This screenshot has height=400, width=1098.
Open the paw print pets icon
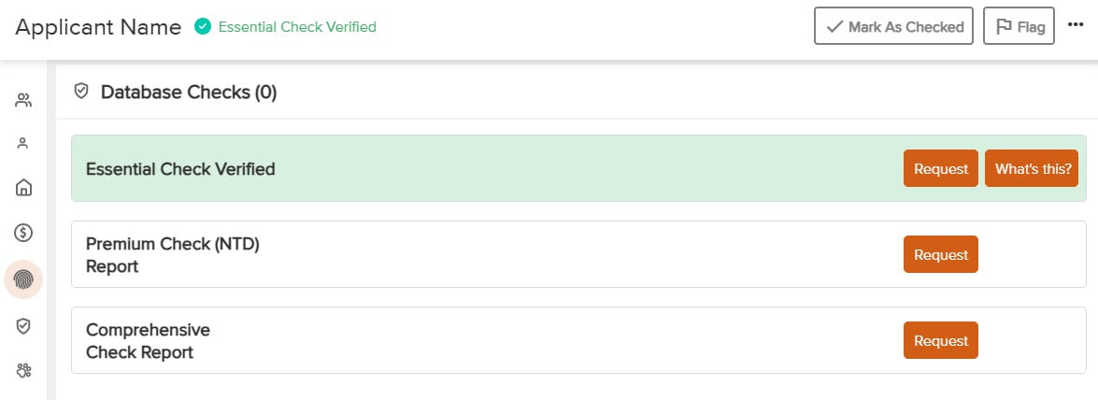tap(23, 370)
